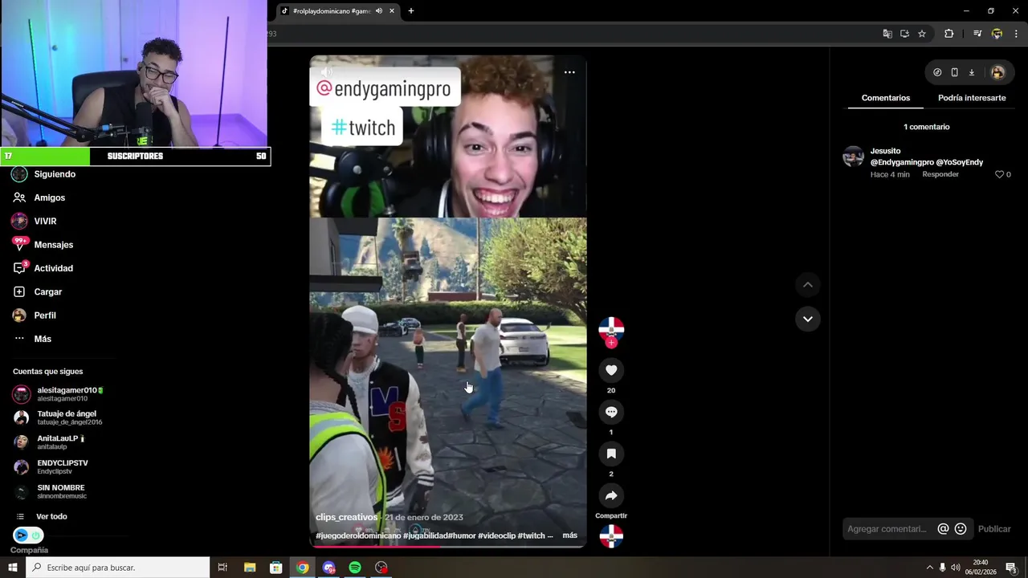Open followed account alesitagamer010
This screenshot has height=578, width=1028.
click(x=58, y=394)
